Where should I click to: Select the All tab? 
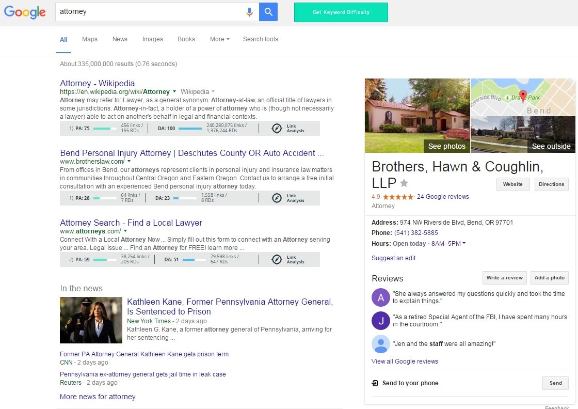(x=63, y=39)
